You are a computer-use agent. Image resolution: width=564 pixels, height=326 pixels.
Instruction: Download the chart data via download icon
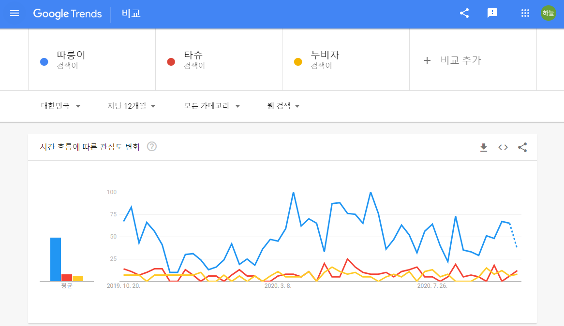click(484, 147)
